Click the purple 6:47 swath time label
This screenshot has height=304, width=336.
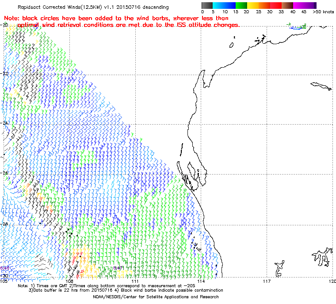point(118,268)
